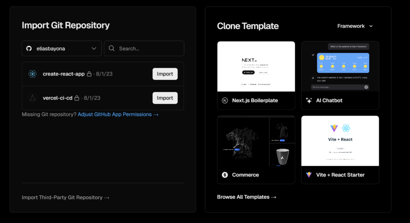Click the GitHub logo beside eliasbayona
This screenshot has height=223, width=410.
coord(29,49)
